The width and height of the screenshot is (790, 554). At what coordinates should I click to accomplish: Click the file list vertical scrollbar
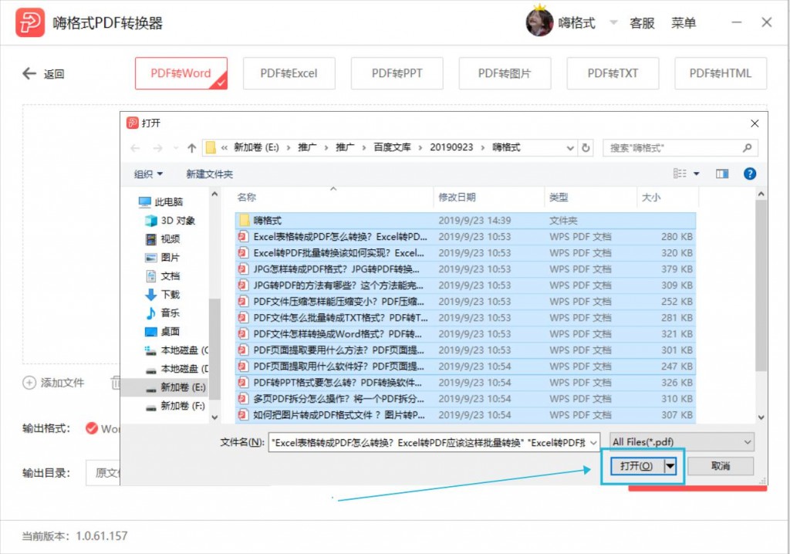click(761, 285)
